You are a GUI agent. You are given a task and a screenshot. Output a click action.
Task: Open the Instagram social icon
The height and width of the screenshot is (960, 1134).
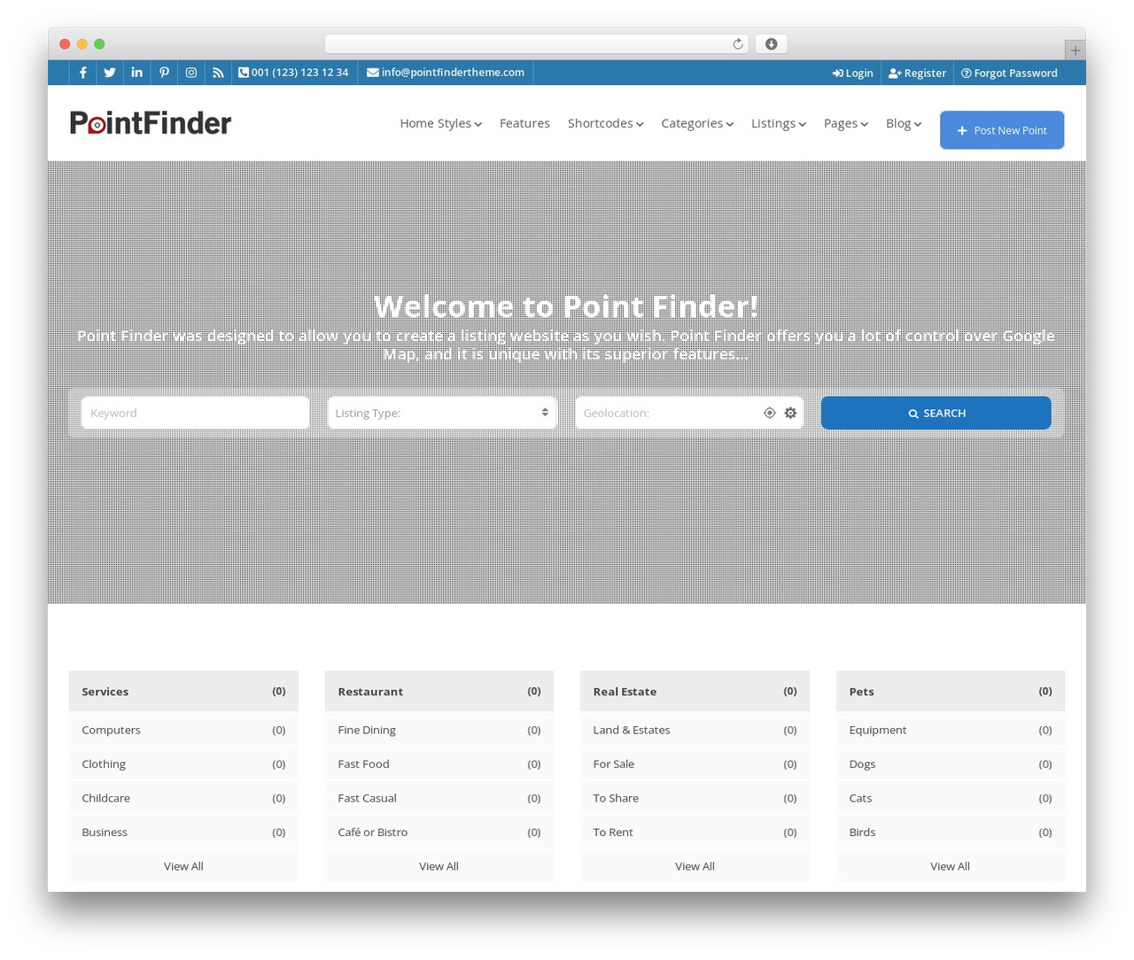[191, 73]
